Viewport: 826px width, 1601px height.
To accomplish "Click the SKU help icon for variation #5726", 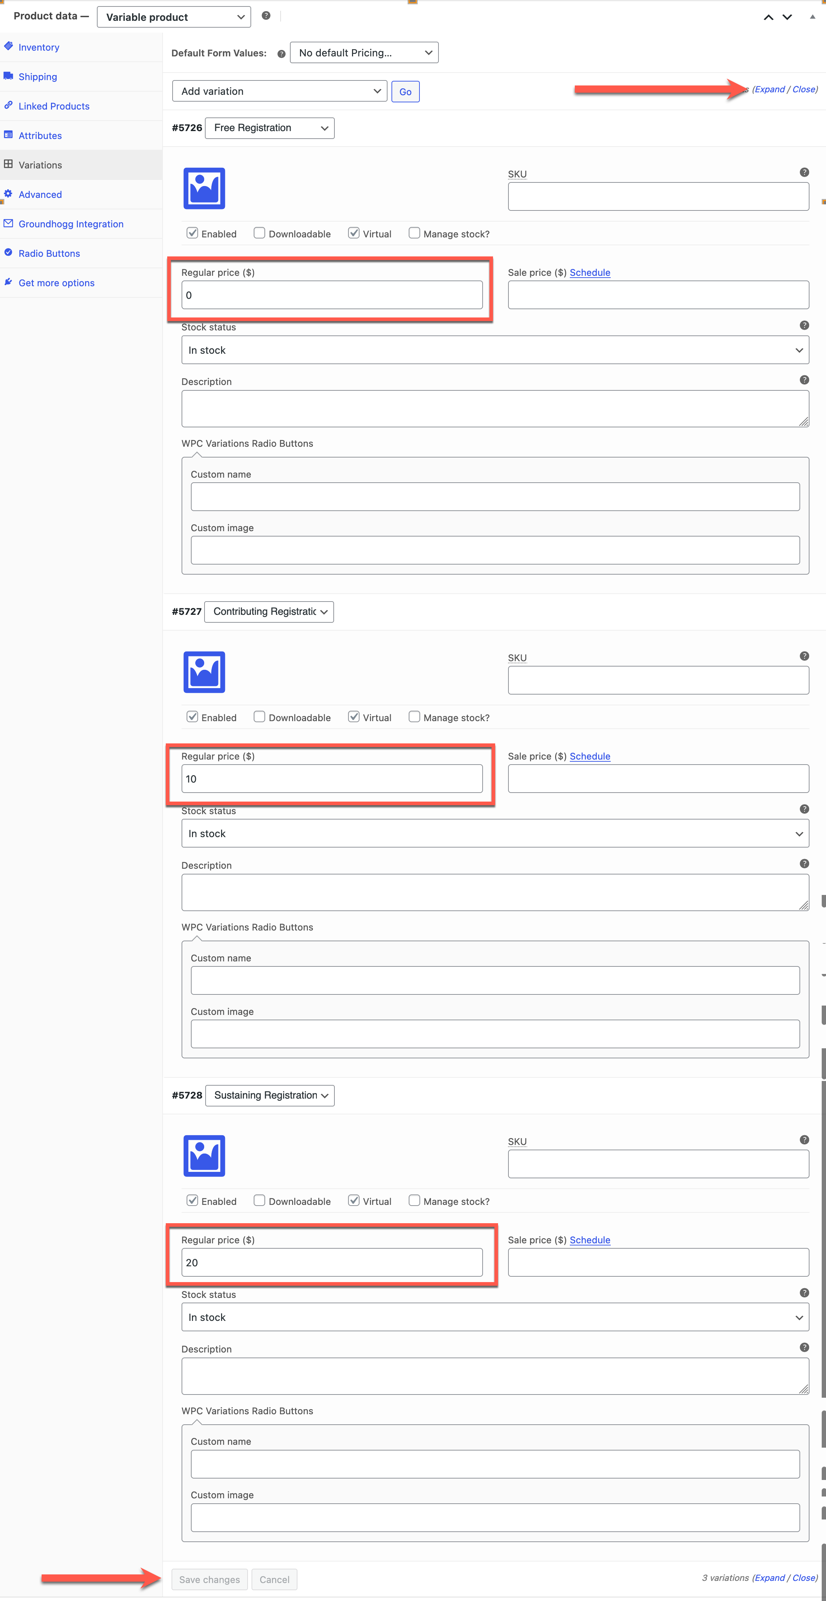I will (804, 172).
